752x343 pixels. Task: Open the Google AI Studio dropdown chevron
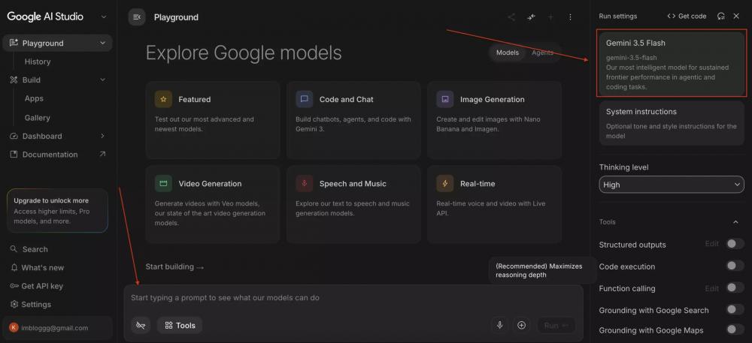tap(104, 17)
